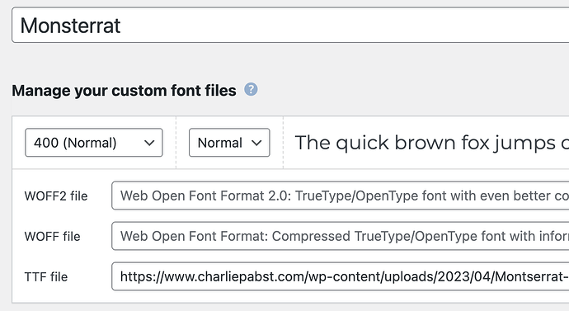Click into the WOFF file URL field
The width and height of the screenshot is (569, 311).
coord(341,236)
